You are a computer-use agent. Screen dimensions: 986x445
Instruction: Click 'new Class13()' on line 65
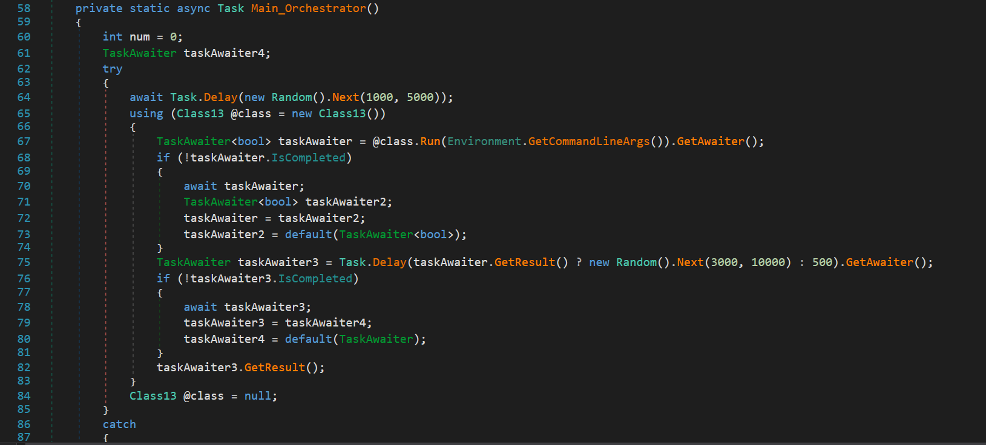point(335,114)
